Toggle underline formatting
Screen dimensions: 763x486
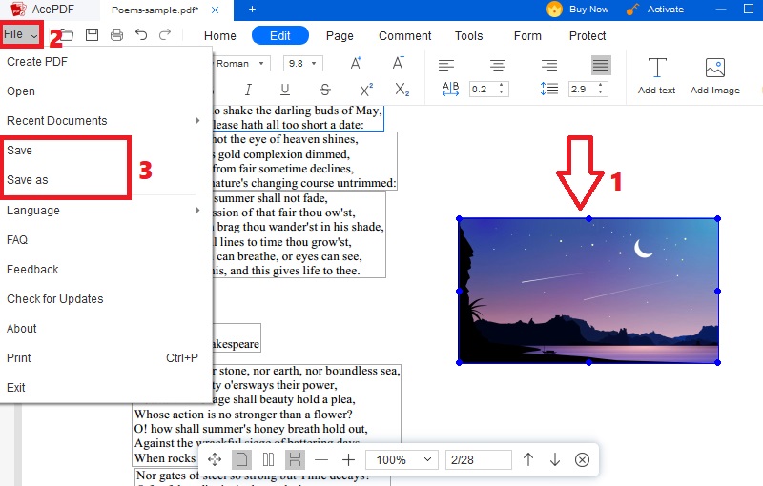point(285,90)
